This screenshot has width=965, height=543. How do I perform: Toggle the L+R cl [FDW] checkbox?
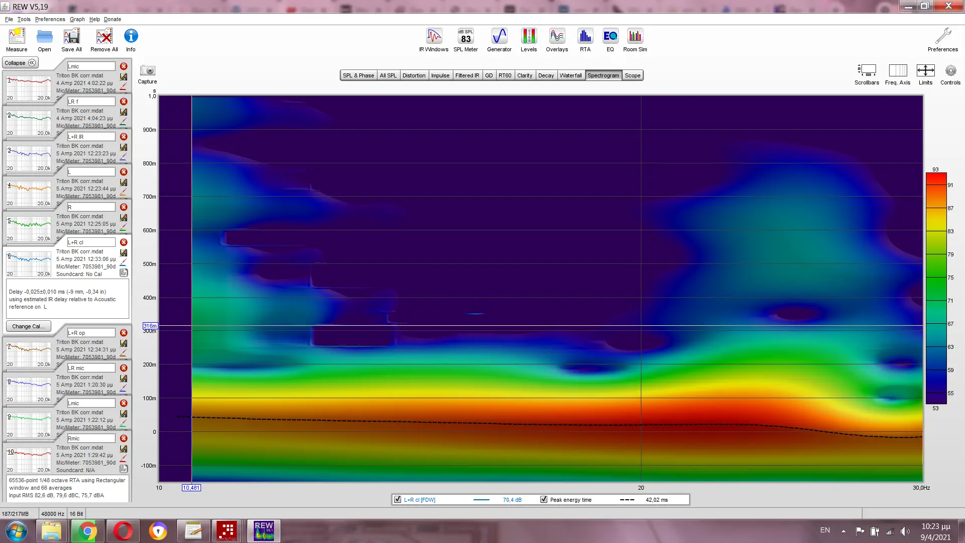pos(398,499)
